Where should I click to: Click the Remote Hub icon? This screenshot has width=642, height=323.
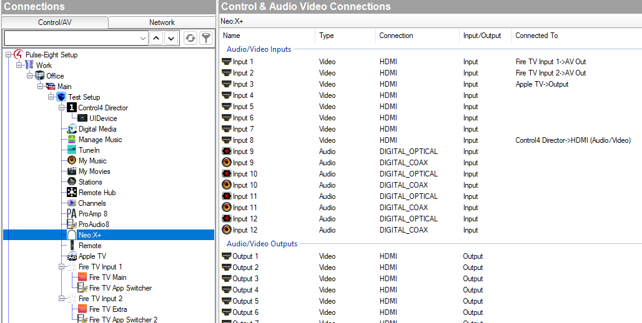point(72,193)
